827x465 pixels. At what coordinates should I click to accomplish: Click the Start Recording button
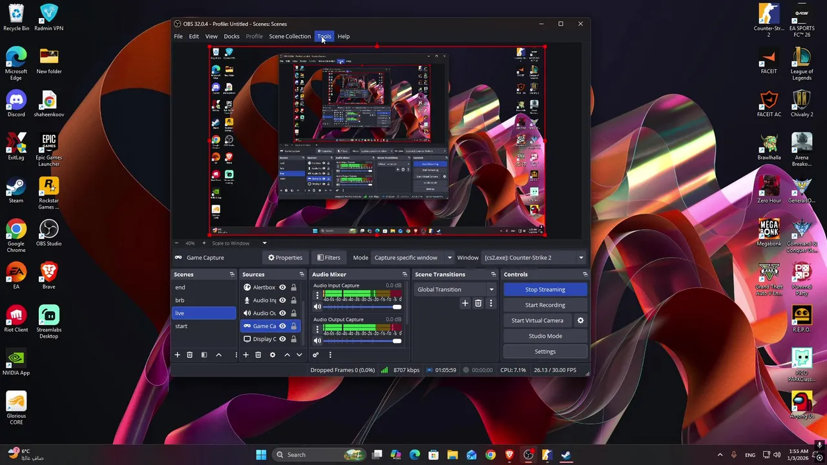[x=545, y=305]
